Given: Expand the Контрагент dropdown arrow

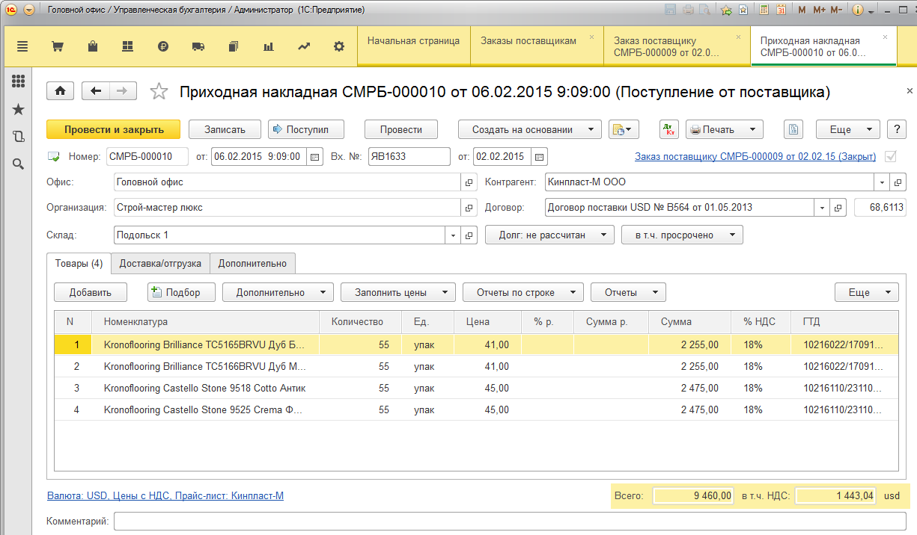Looking at the screenshot, I should coord(883,182).
